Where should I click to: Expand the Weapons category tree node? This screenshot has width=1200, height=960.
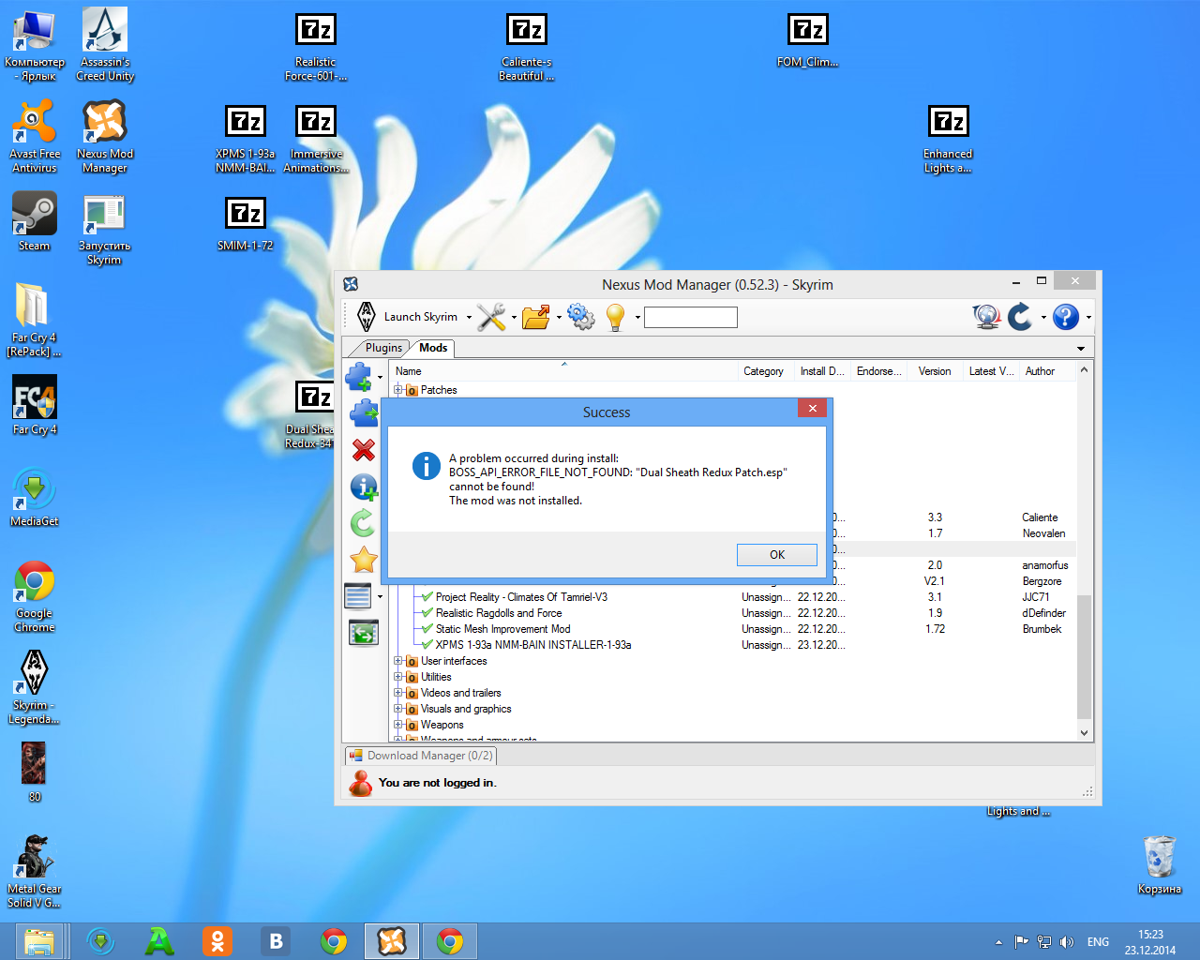click(x=398, y=725)
